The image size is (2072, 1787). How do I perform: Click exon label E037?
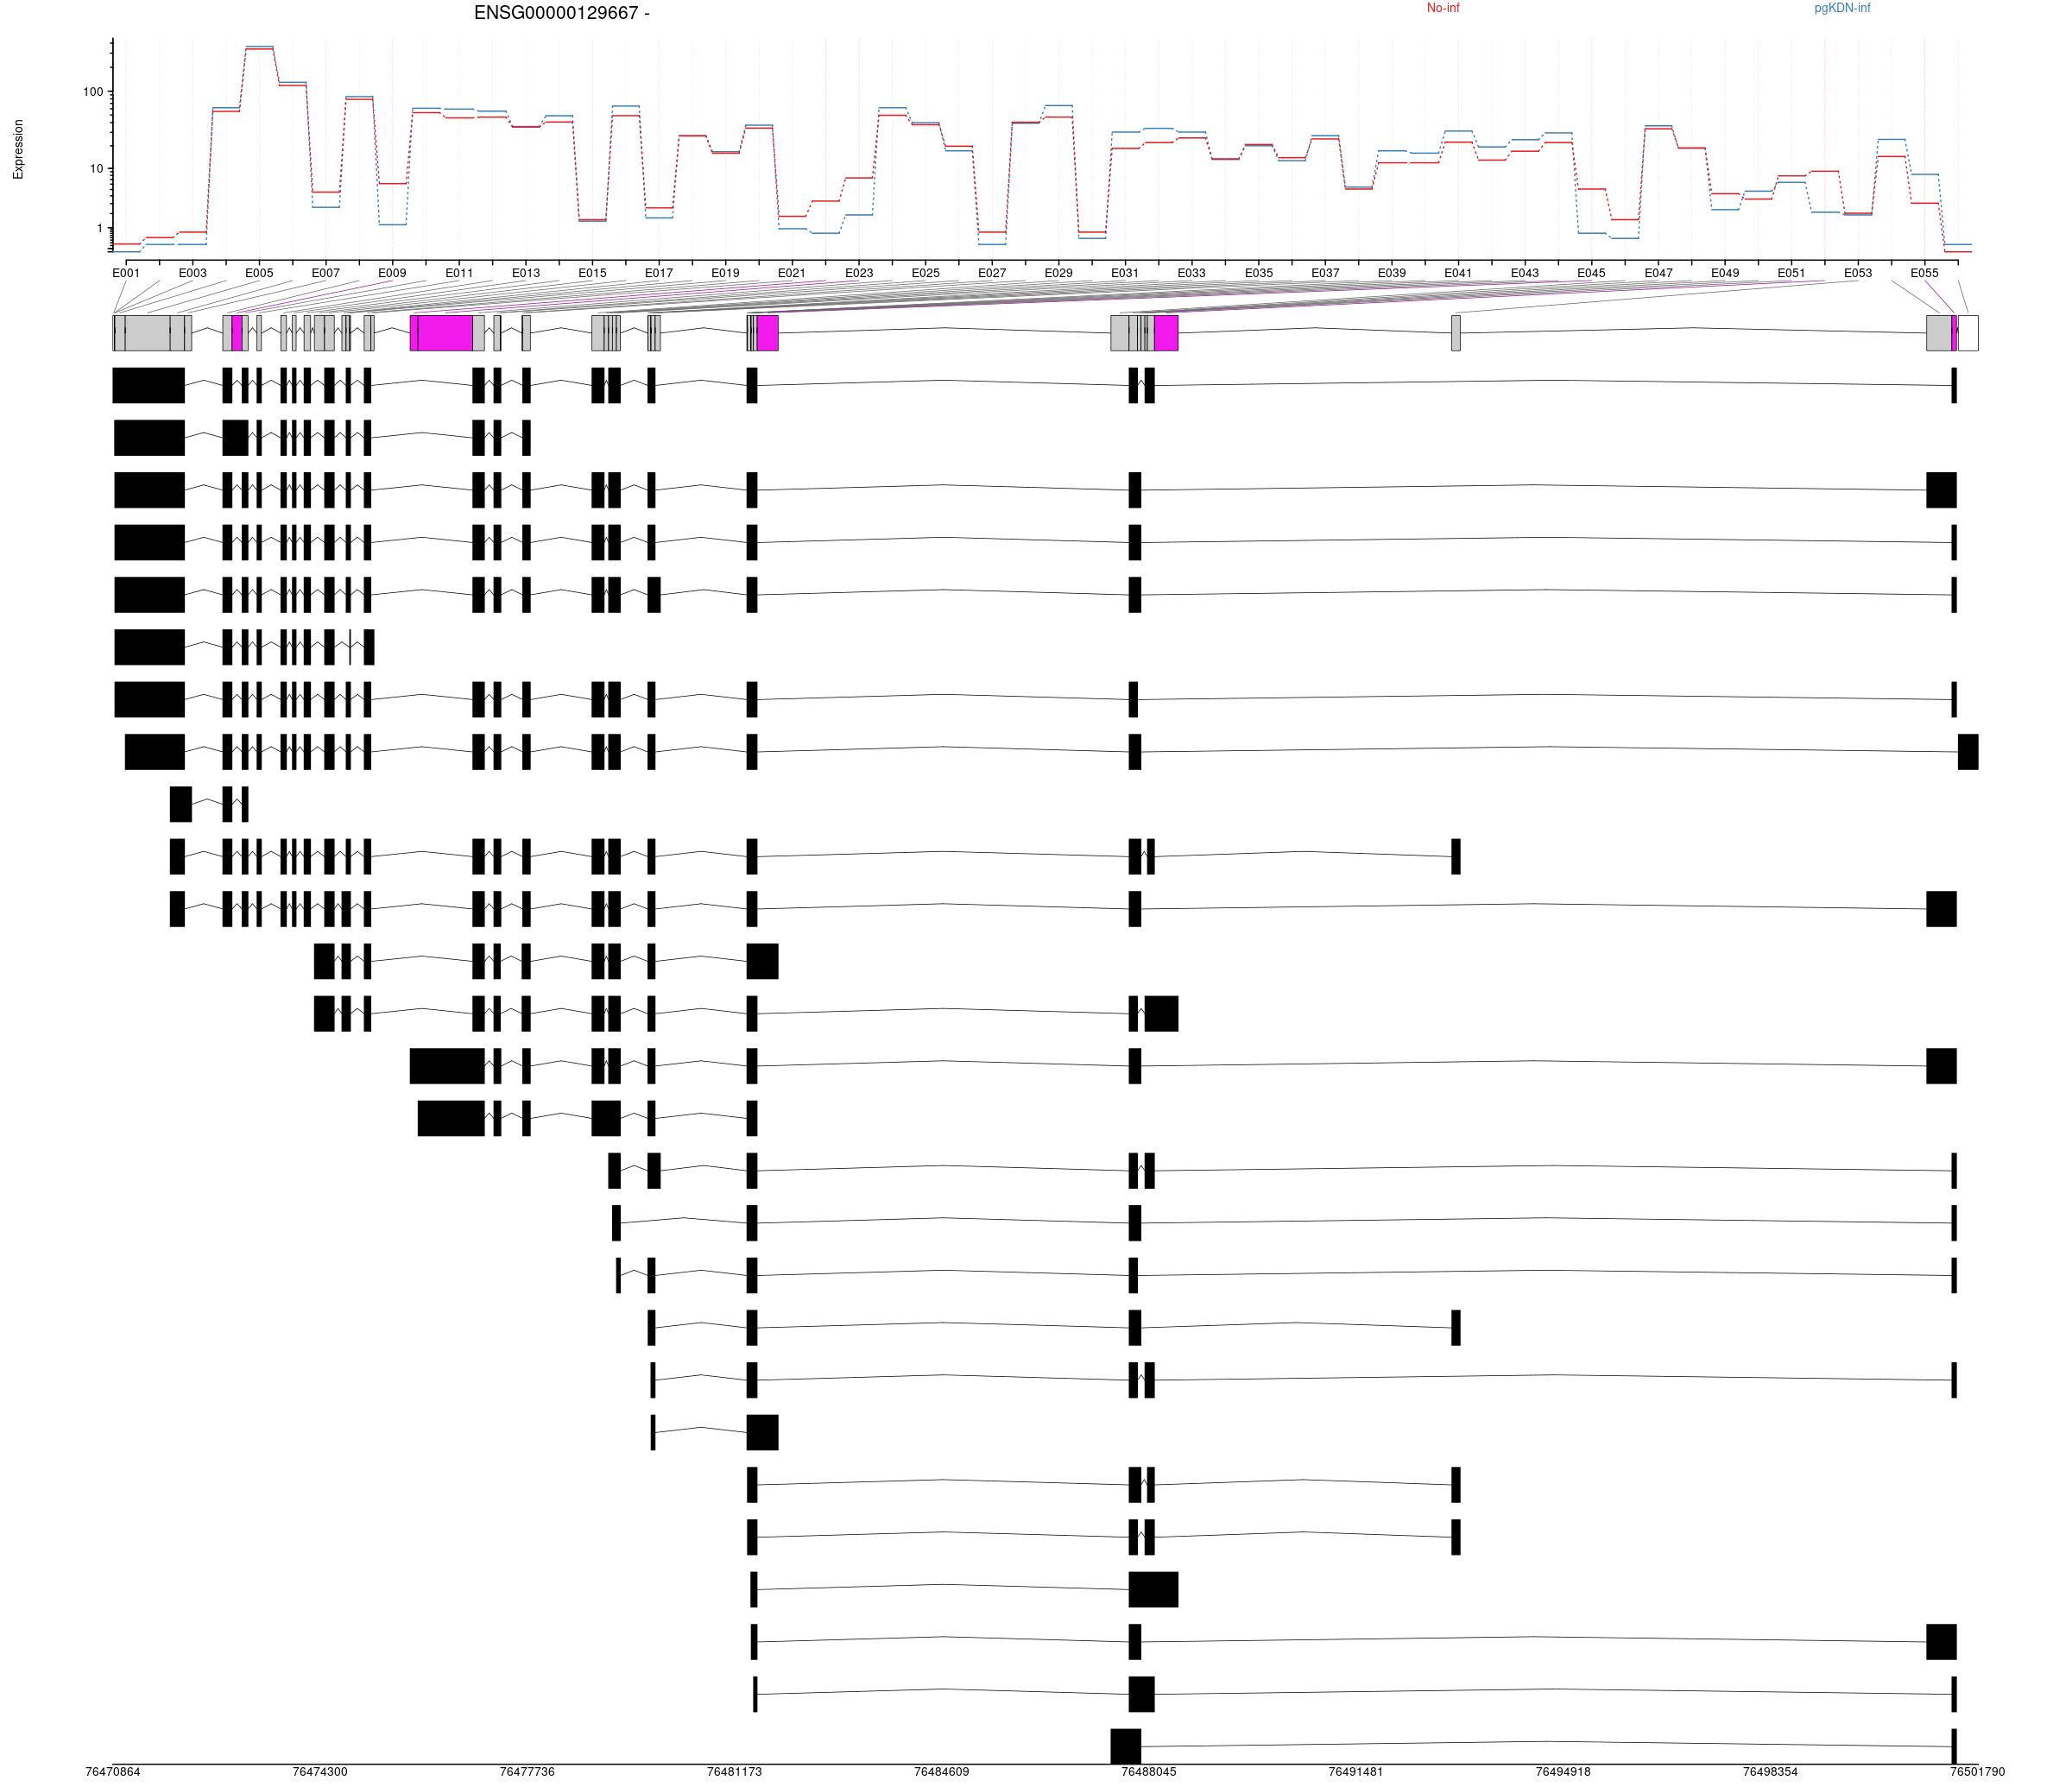click(1325, 273)
